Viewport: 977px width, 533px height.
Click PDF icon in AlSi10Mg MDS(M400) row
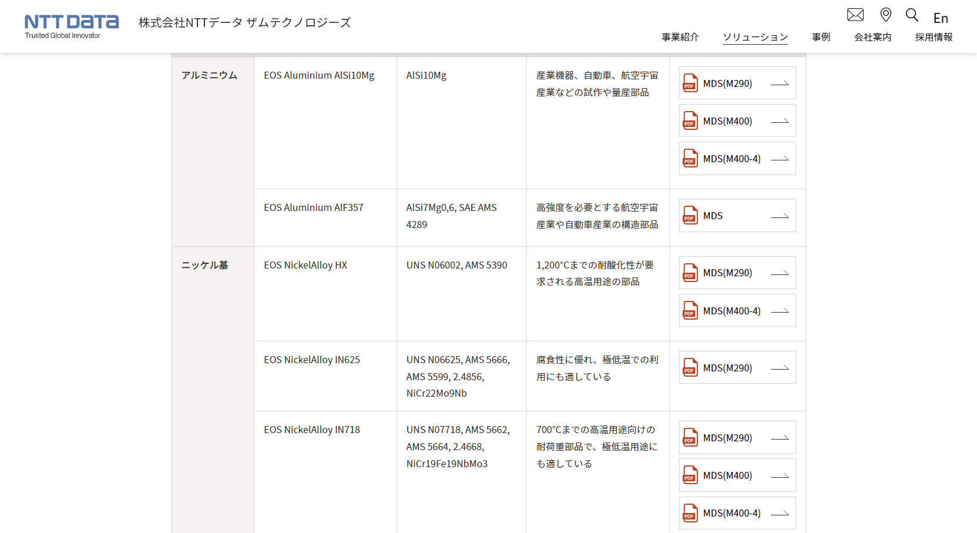(x=690, y=120)
